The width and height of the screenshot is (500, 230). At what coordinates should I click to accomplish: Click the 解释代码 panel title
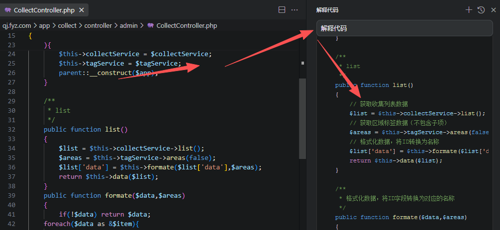click(x=327, y=10)
